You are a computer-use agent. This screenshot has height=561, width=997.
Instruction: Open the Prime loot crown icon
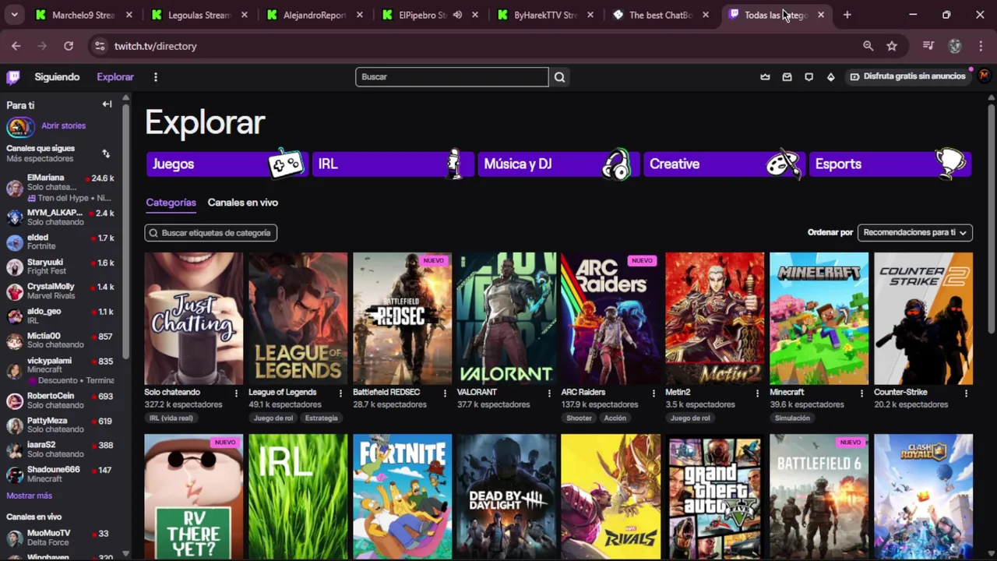coord(765,76)
